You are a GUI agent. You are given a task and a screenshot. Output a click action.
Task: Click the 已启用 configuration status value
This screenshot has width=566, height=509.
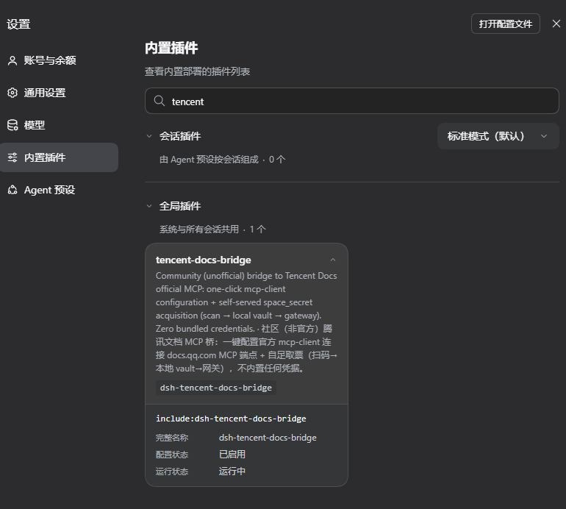[232, 455]
